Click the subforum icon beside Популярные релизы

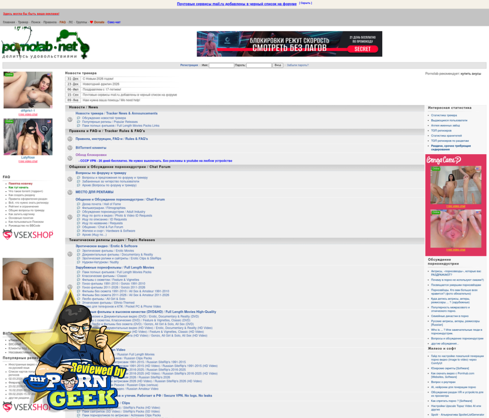tap(78, 122)
